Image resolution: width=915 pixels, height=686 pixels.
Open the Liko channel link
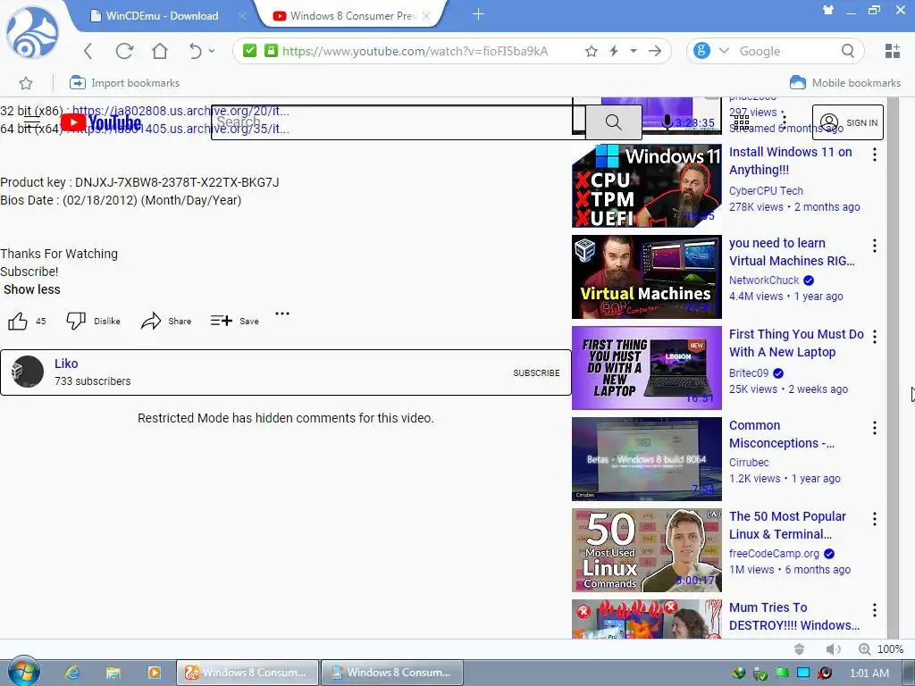tap(66, 364)
